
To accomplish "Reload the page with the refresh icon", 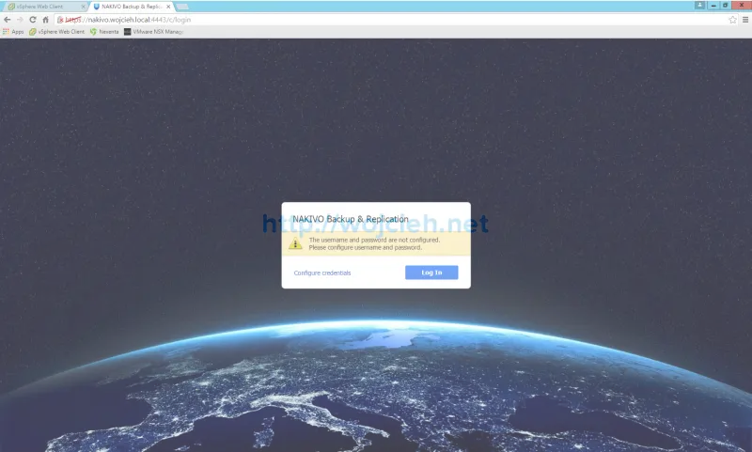I will (x=32, y=19).
